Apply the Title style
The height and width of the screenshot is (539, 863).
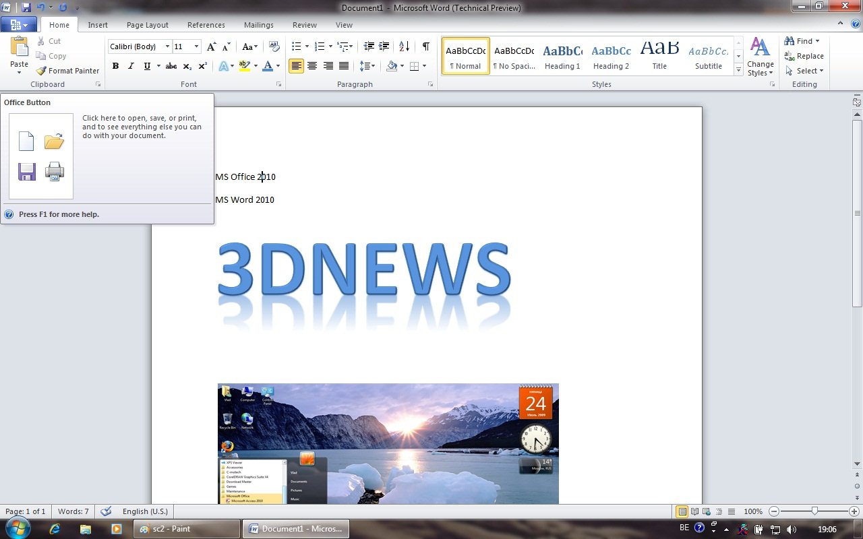click(659, 56)
